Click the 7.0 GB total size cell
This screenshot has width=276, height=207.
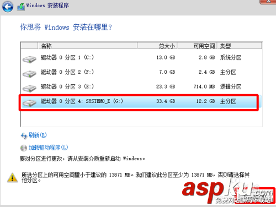tap(167, 72)
